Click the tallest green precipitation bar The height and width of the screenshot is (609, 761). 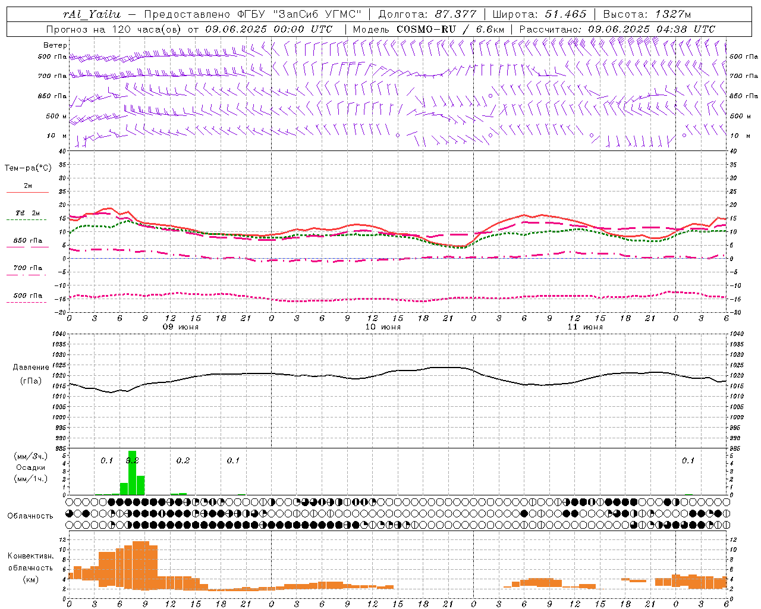click(x=132, y=473)
